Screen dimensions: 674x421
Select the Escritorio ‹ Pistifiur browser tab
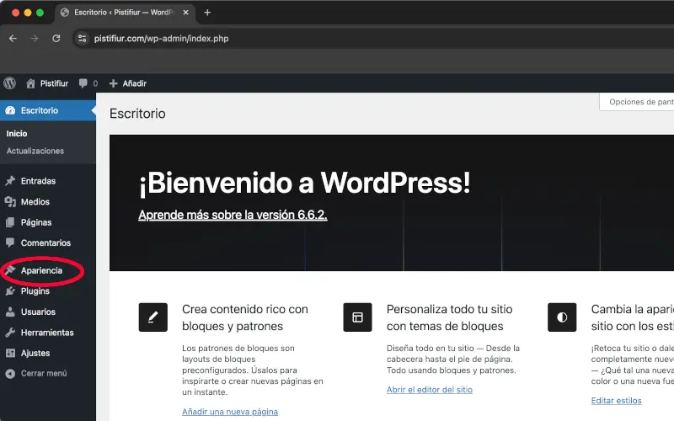125,13
